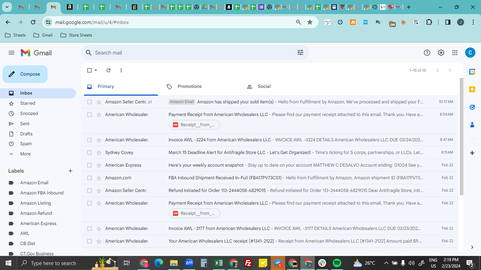481x270 pixels.
Task: Show hidden system tray icons
Action: (386, 263)
